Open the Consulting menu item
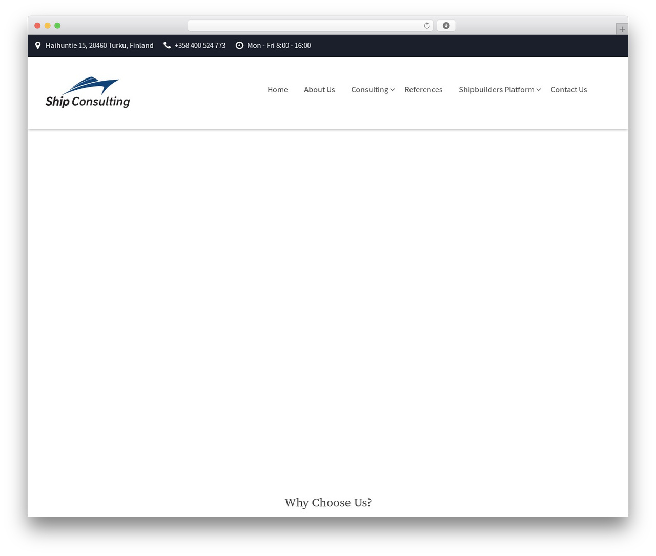 370,89
